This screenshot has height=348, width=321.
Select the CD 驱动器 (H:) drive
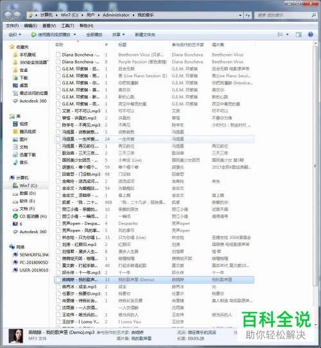[x=30, y=216]
